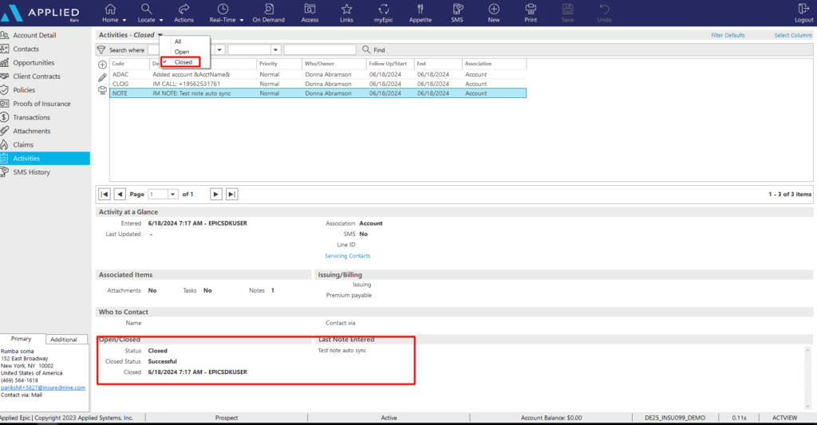
Task: Open the Locate magnifier icon
Action: [x=147, y=10]
